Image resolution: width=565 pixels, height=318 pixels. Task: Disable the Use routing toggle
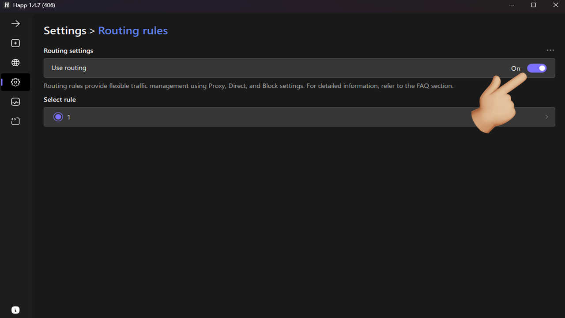[x=536, y=68]
